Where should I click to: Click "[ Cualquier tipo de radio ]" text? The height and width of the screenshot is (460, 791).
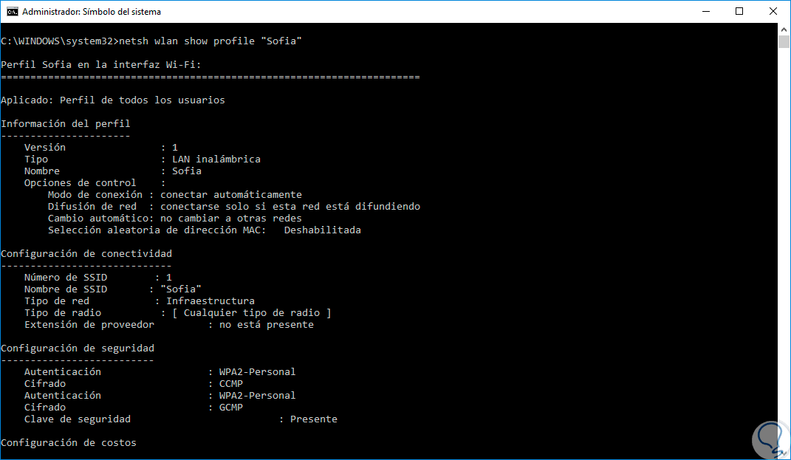251,313
